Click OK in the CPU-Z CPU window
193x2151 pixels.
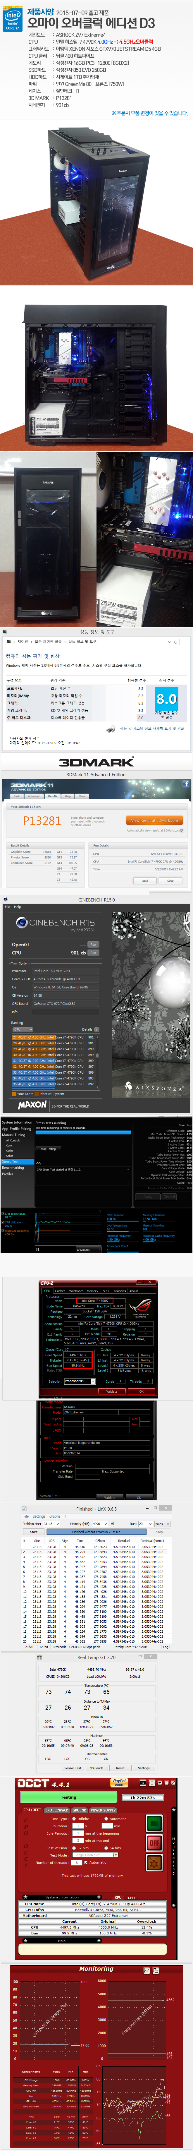click(x=141, y=1391)
